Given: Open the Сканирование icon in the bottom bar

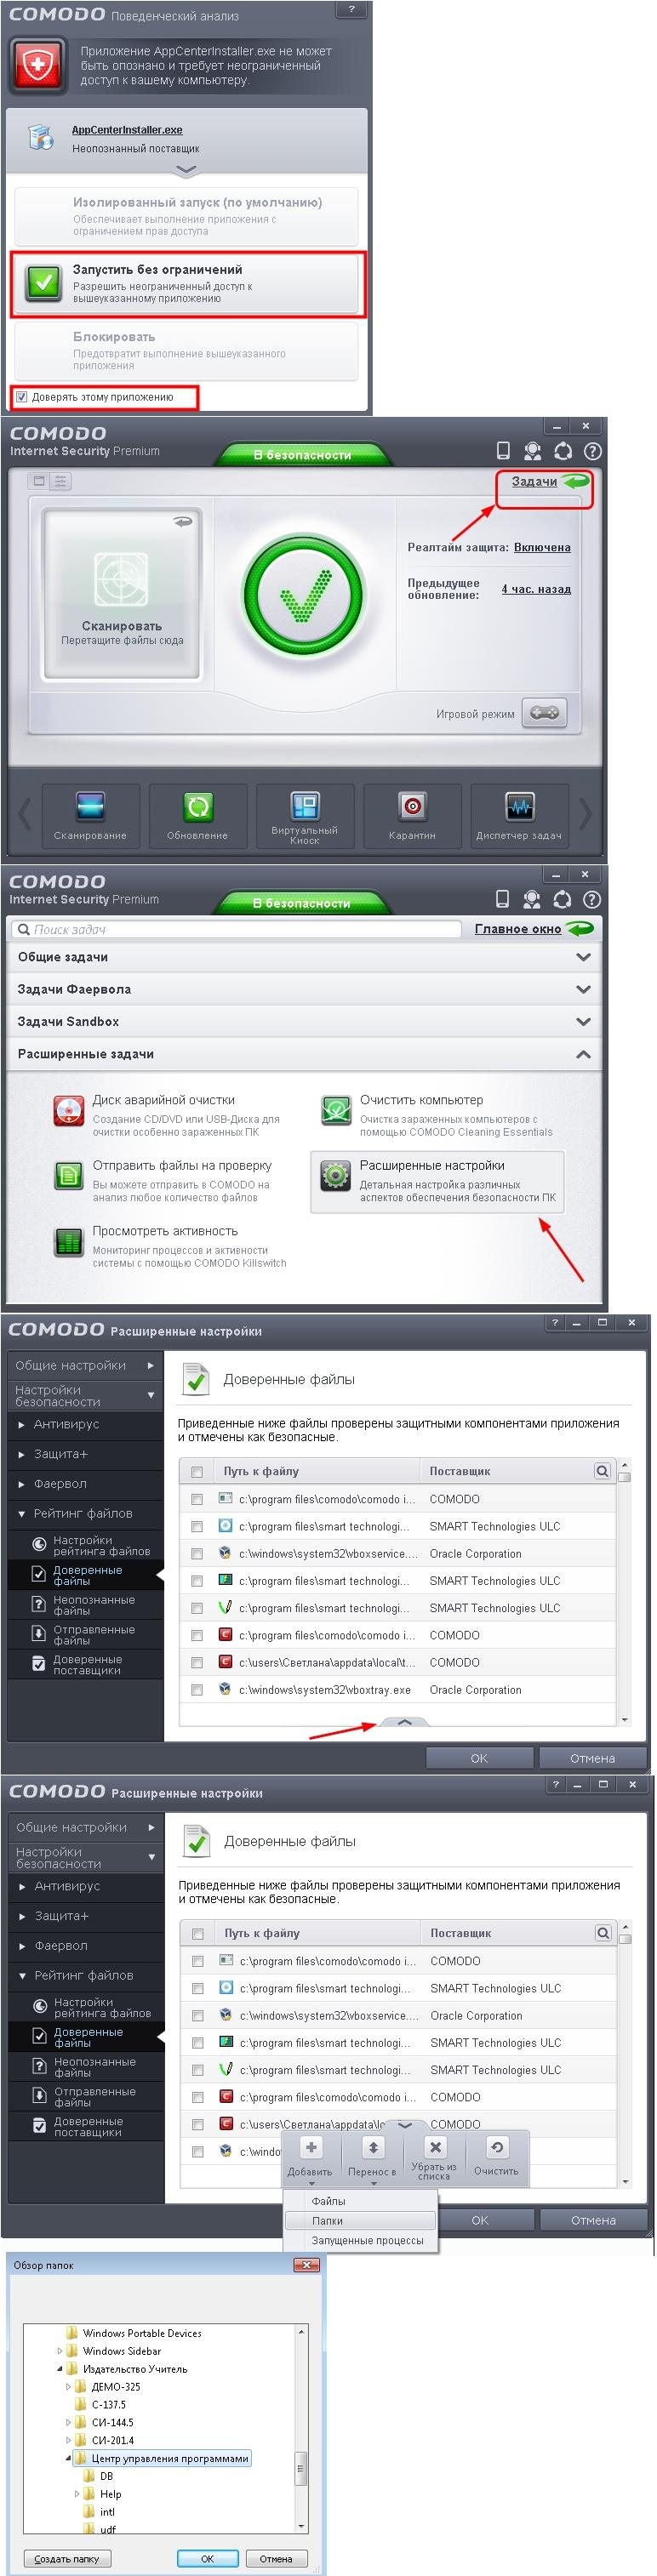Looking at the screenshot, I should [x=90, y=806].
